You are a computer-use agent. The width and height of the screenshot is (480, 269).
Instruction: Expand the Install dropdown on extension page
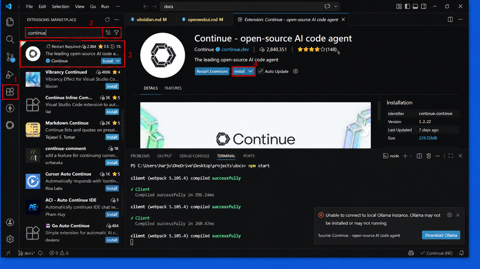tap(250, 71)
